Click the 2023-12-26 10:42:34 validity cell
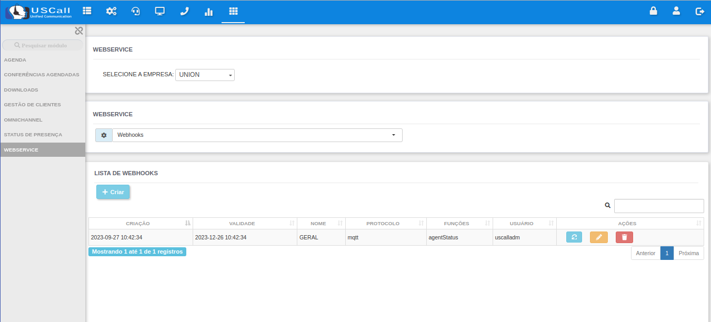 coord(245,237)
